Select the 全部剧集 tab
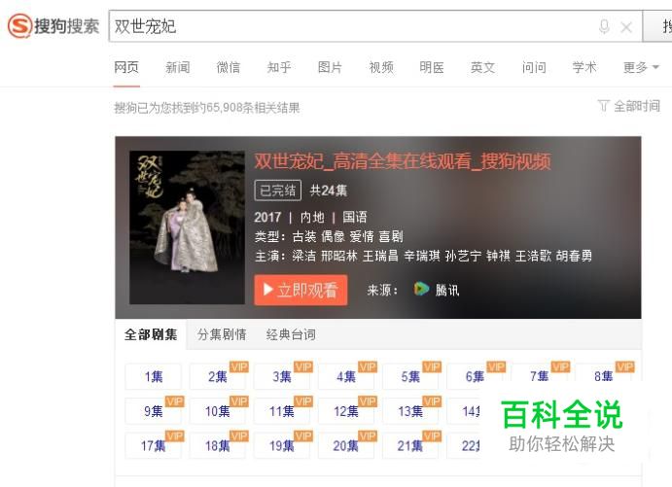This screenshot has width=672, height=487. (x=151, y=334)
